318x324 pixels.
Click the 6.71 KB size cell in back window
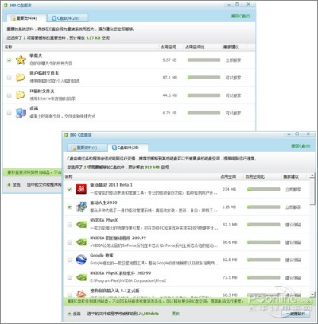coord(169,113)
